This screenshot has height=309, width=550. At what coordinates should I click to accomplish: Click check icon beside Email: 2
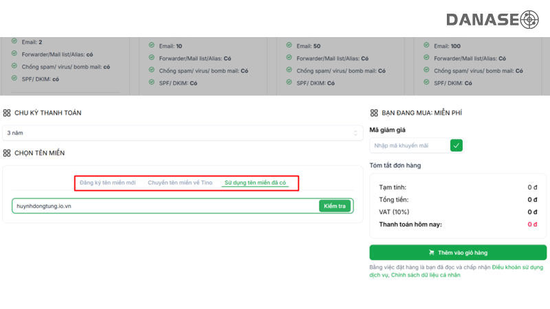14,42
